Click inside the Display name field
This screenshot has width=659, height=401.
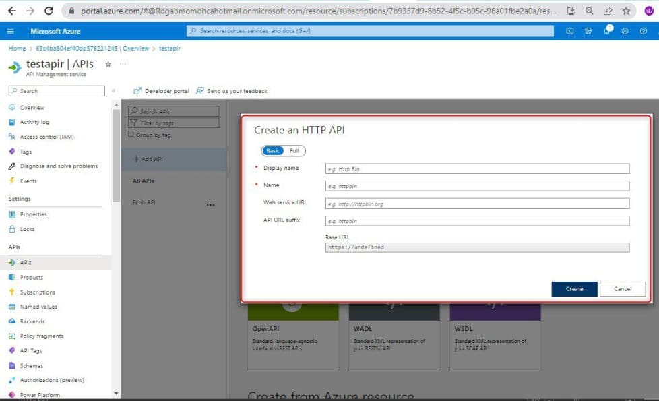pos(476,168)
